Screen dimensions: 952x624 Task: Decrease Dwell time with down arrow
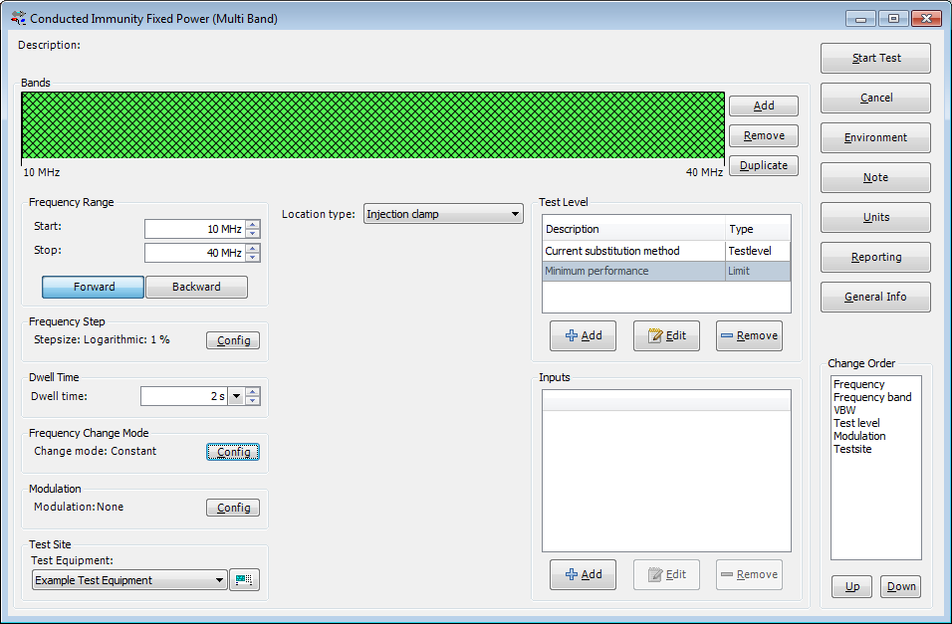point(253,401)
